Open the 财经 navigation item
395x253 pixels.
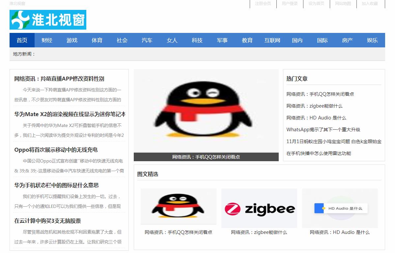point(47,40)
